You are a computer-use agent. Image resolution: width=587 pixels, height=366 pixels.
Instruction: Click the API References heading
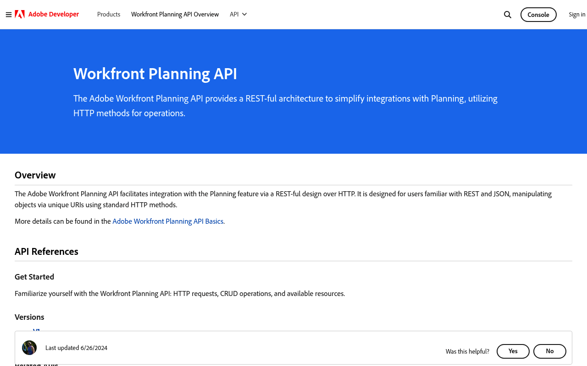tap(46, 252)
